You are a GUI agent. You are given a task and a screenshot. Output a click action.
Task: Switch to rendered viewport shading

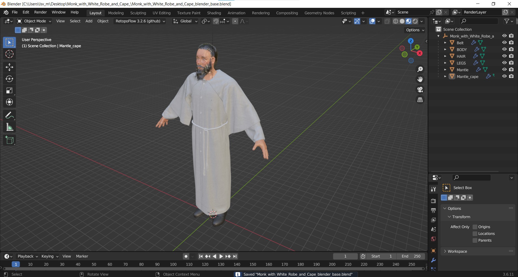[415, 21]
